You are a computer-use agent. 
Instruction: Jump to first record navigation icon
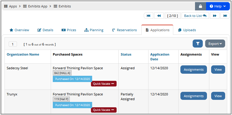pos(149,16)
